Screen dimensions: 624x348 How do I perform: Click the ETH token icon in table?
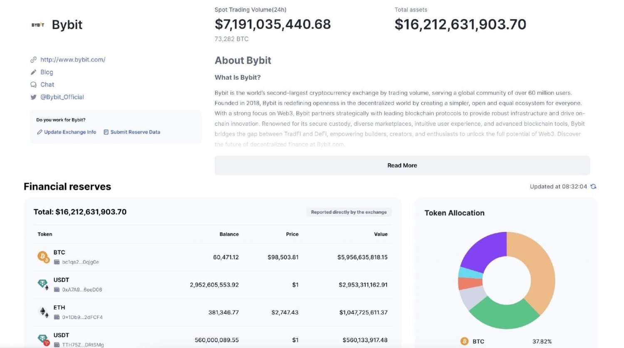[43, 312]
